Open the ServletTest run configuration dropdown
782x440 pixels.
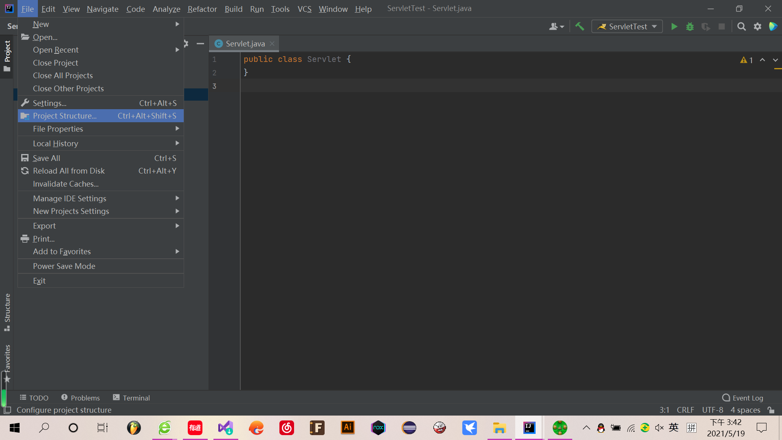627,26
